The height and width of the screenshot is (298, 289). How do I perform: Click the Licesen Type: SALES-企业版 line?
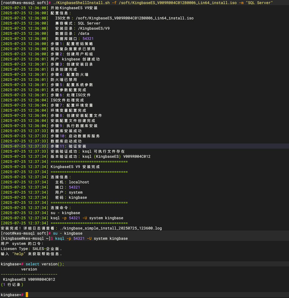pyautogui.click(x=31, y=249)
